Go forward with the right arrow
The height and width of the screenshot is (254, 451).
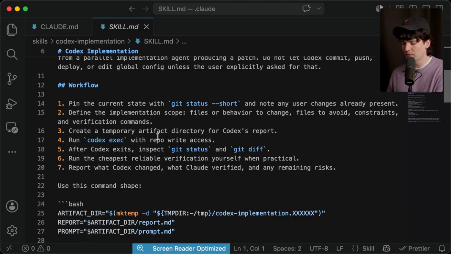pyautogui.click(x=146, y=9)
